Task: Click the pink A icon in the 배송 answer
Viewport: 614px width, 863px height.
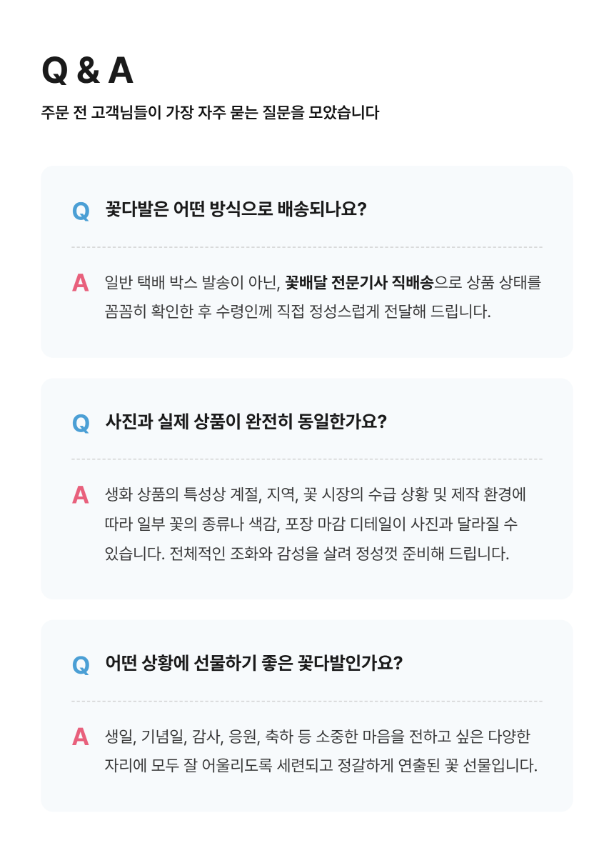Action: (81, 283)
